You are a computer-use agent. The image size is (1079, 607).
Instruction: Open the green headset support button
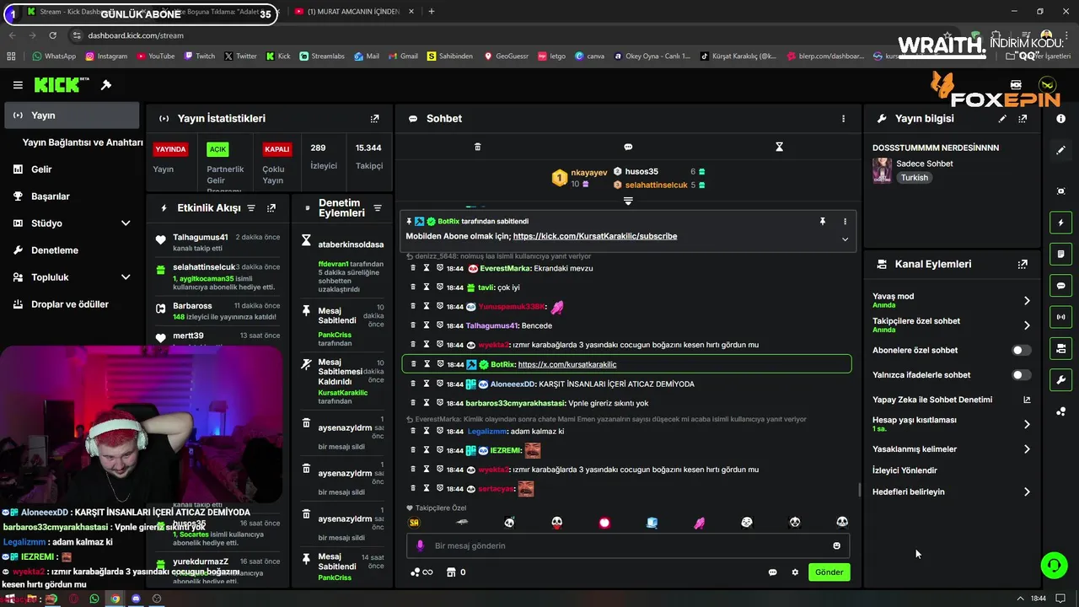point(1054,565)
